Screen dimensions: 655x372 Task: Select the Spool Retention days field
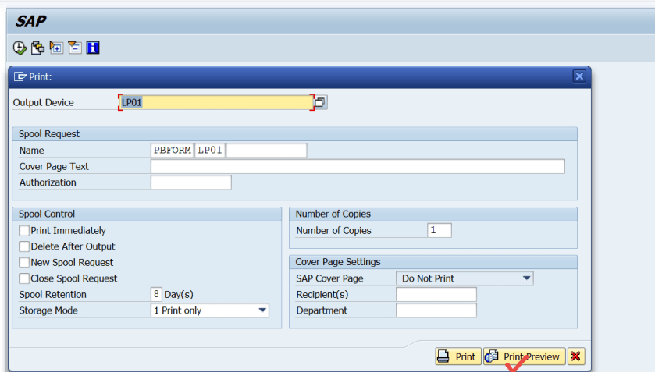pos(156,294)
